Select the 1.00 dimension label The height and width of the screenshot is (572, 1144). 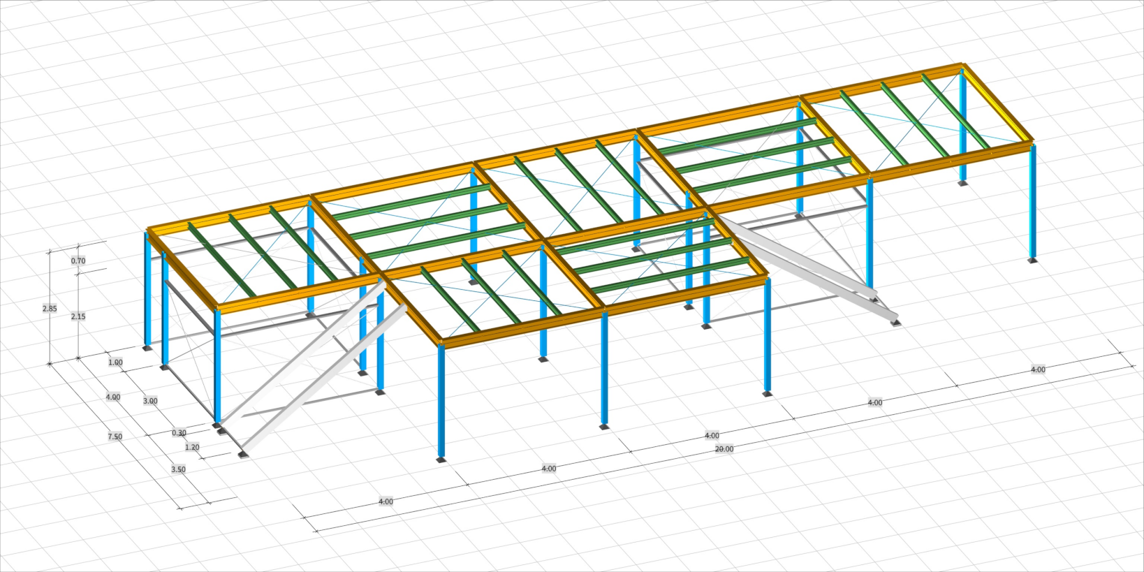click(x=115, y=362)
